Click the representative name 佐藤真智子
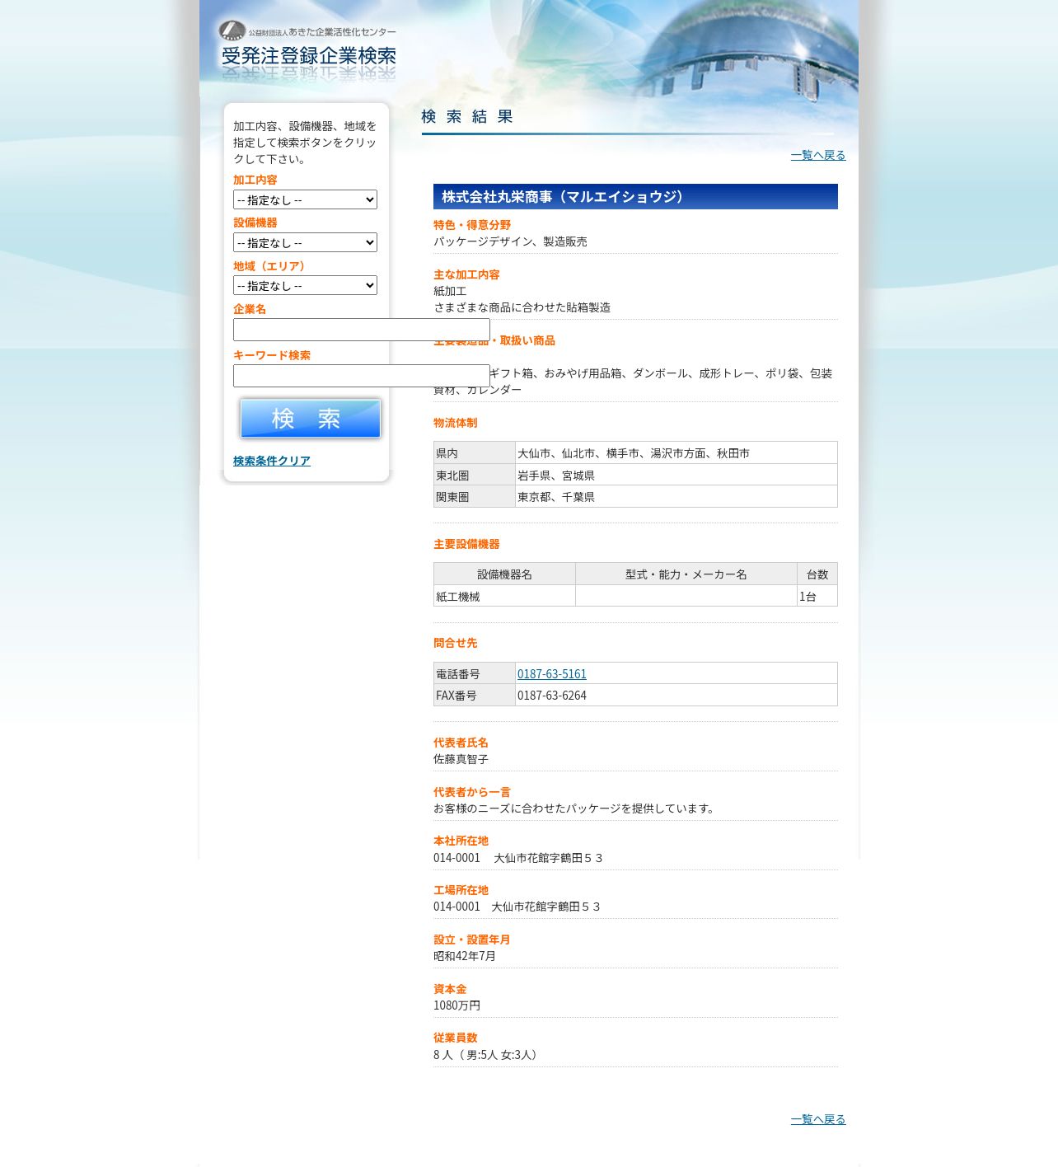 click(461, 759)
